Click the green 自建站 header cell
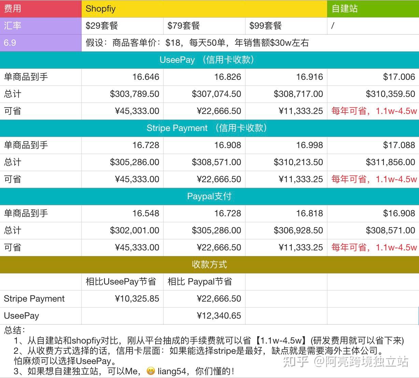 click(x=373, y=9)
